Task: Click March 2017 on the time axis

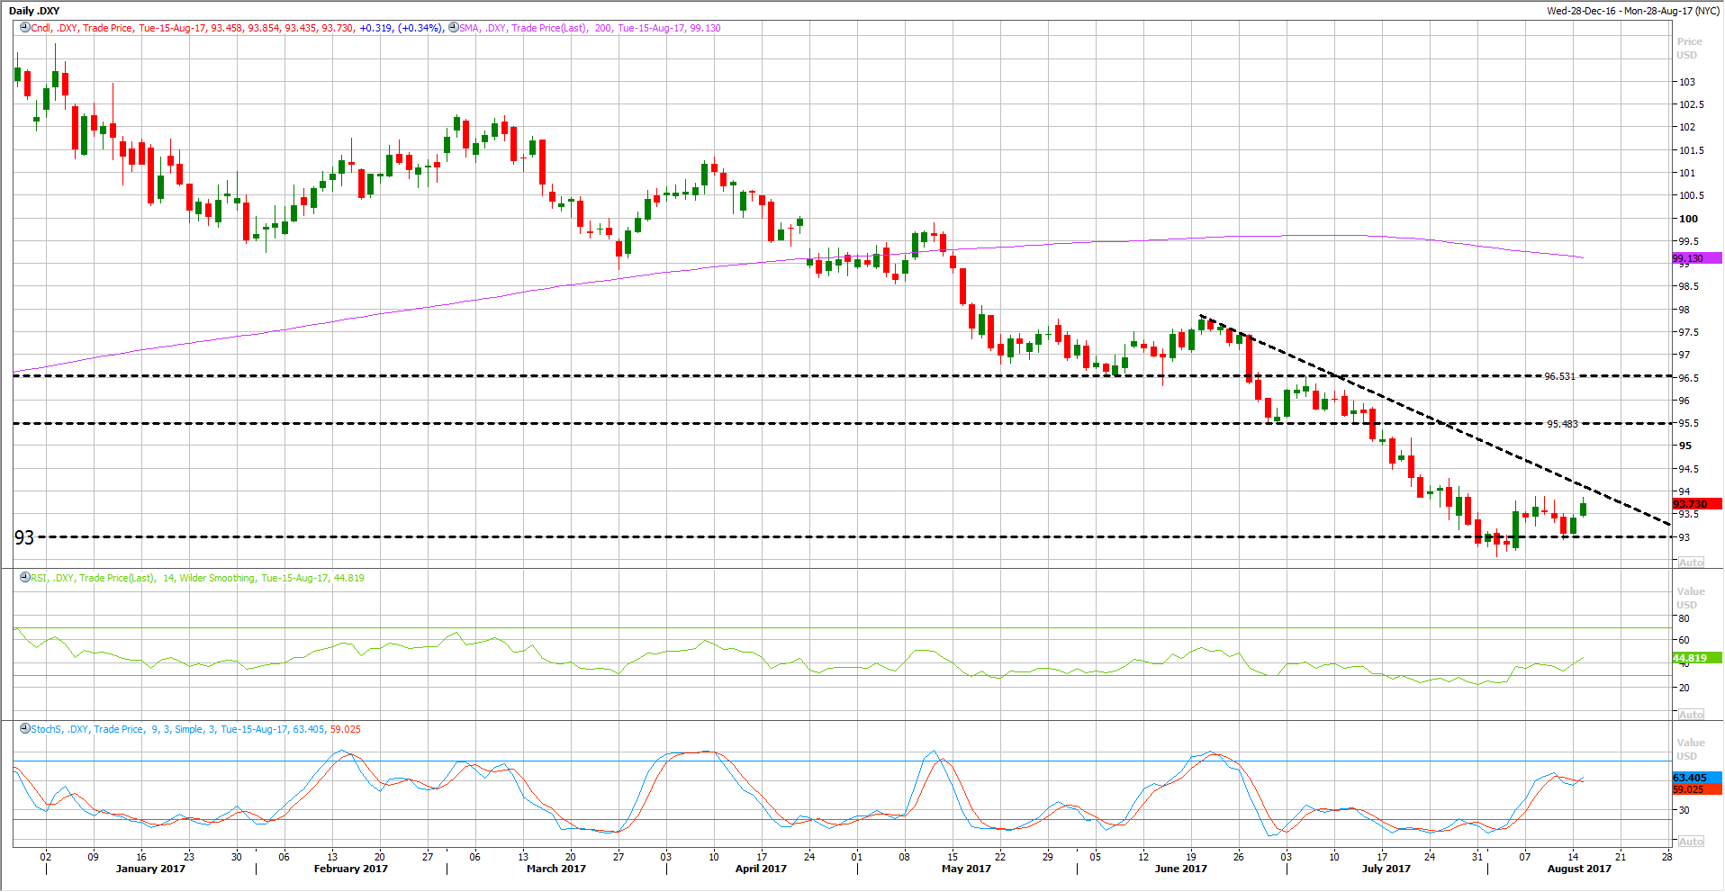Action: 555,869
